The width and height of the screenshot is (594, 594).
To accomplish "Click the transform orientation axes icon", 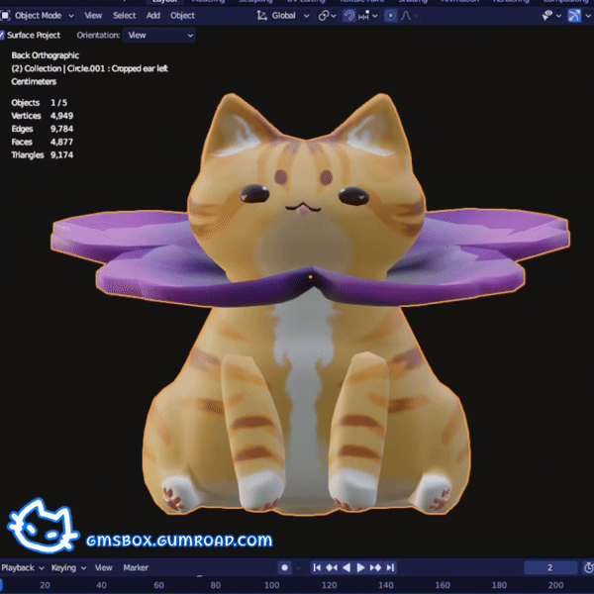I will click(x=261, y=16).
